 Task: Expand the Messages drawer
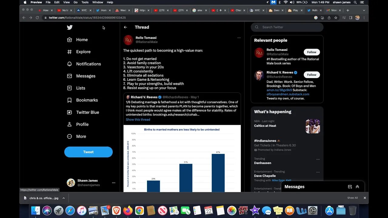(357, 187)
